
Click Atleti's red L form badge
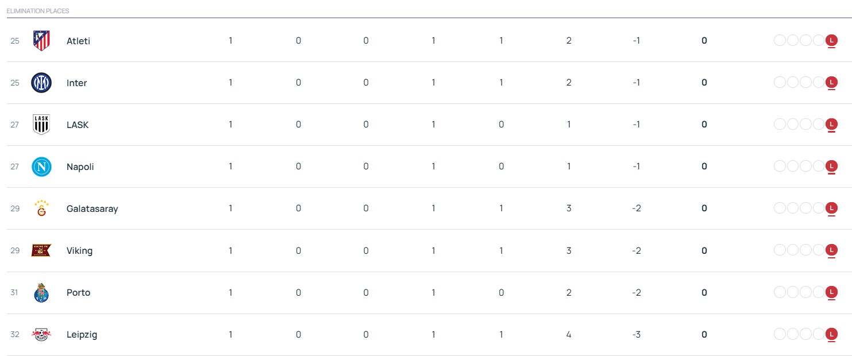(x=831, y=41)
